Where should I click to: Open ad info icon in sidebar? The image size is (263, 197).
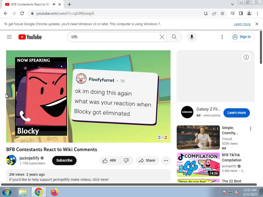click(246, 57)
